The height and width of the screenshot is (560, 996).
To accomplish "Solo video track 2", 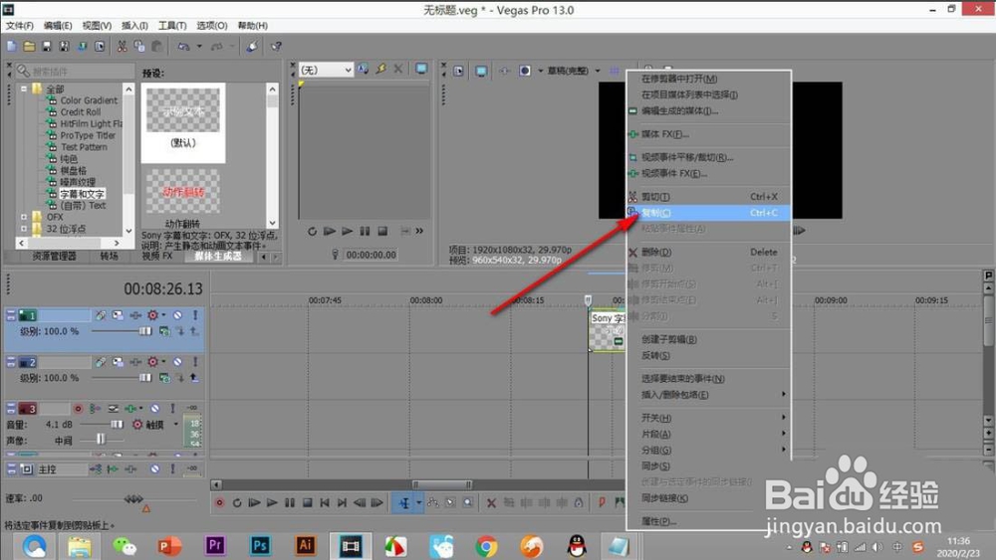I will pos(195,362).
